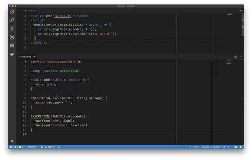252x160 pixels.
Task: Click Ln 17, Col 1 indicator
Action: [x=194, y=147]
